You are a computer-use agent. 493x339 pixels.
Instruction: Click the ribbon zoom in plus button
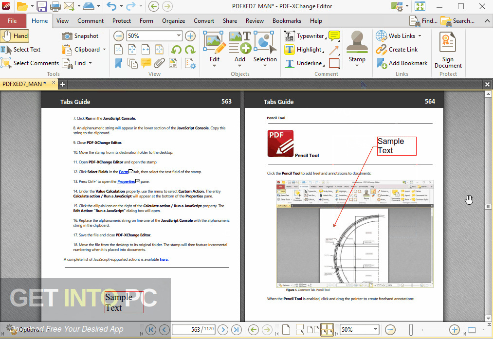click(x=190, y=36)
